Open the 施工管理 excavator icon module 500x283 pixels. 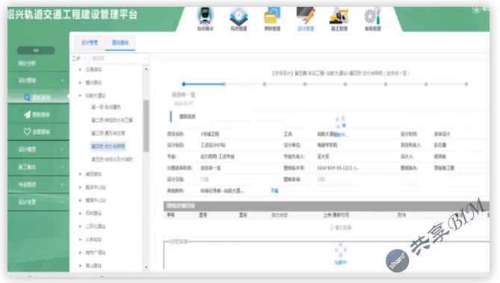[339, 19]
